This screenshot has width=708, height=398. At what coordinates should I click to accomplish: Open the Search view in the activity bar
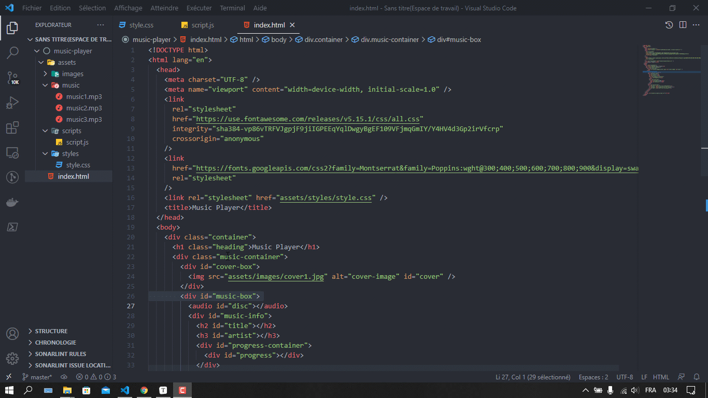(12, 52)
